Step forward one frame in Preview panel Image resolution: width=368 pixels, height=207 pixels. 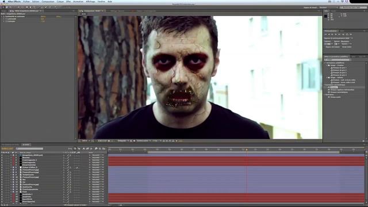[x=336, y=34]
